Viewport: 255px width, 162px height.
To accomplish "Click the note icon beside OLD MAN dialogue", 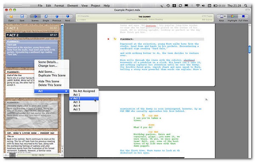I will (144, 116).
